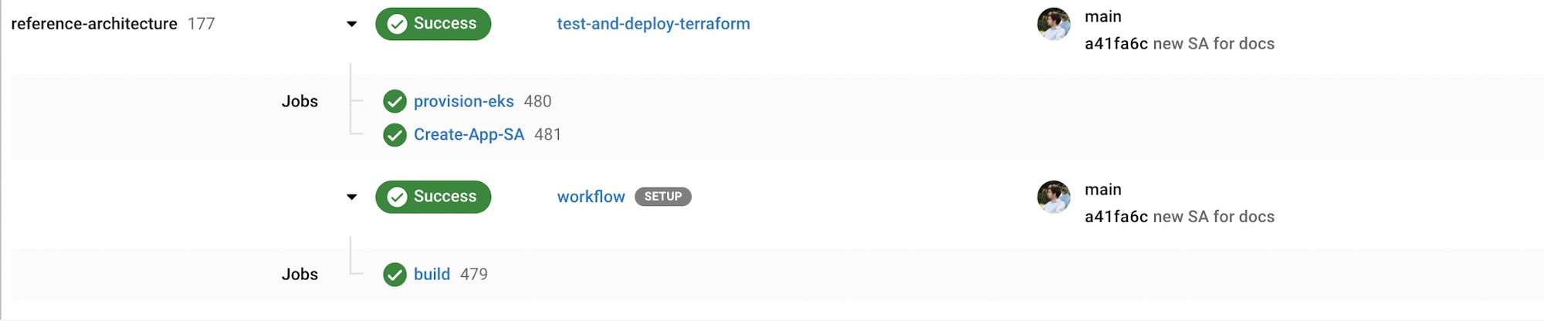
Task: Click commit a41fa6c in the first row
Action: coord(1116,44)
